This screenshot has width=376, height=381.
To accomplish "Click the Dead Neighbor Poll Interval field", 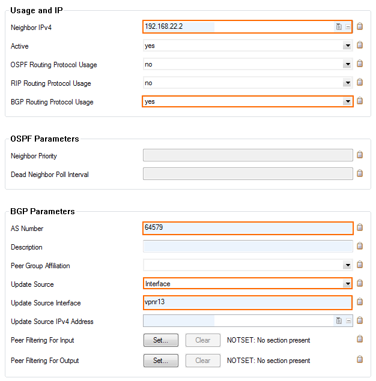I will point(248,174).
